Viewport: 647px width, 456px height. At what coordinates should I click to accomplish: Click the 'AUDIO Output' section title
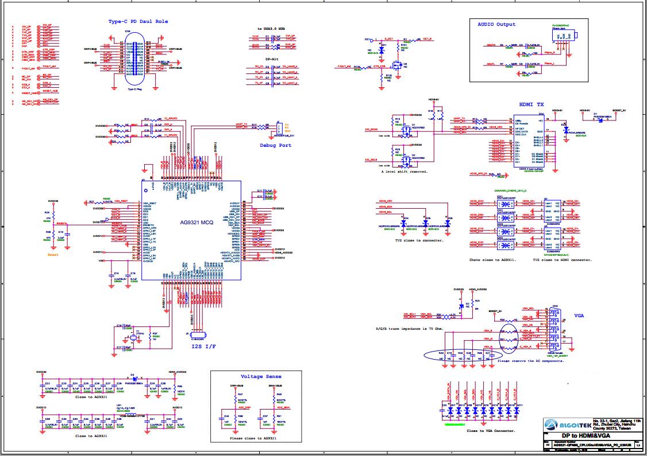pyautogui.click(x=496, y=24)
